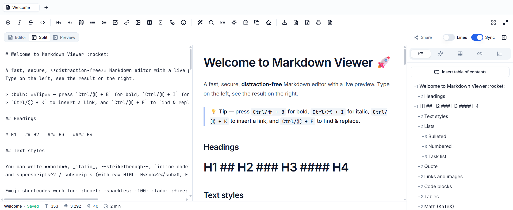This screenshot has width=513, height=210.
Task: Click Insert table of contents
Action: 460,72
